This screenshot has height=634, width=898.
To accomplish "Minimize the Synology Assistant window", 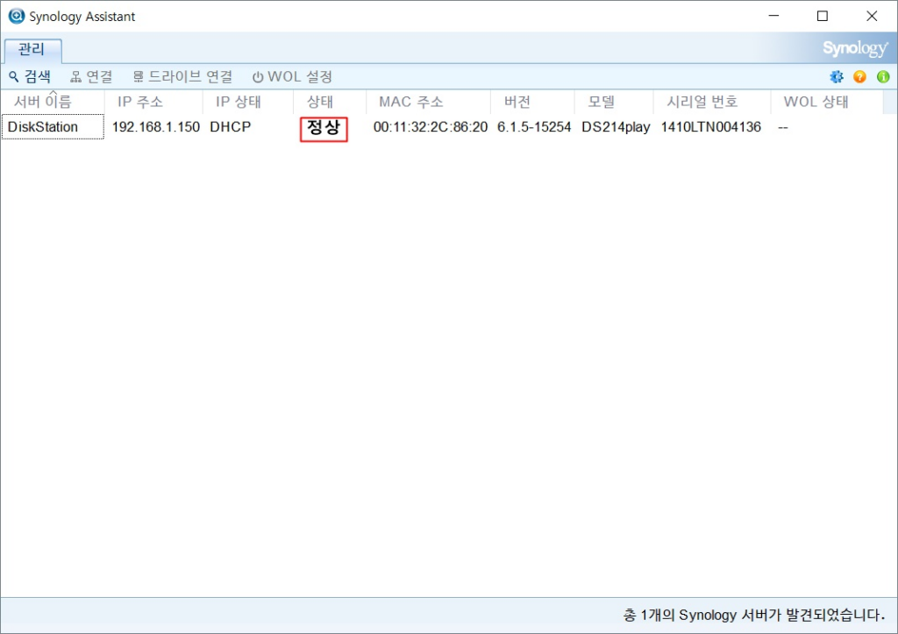I will (x=773, y=16).
